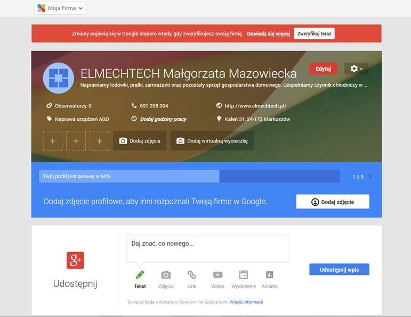Screen dimensions: 411x317
Task: Click the blue business profile avatar
Action: pos(59,78)
